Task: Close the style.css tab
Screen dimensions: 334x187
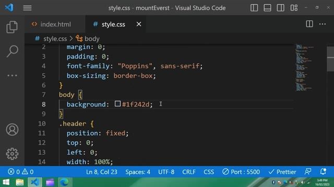Action: [139, 24]
